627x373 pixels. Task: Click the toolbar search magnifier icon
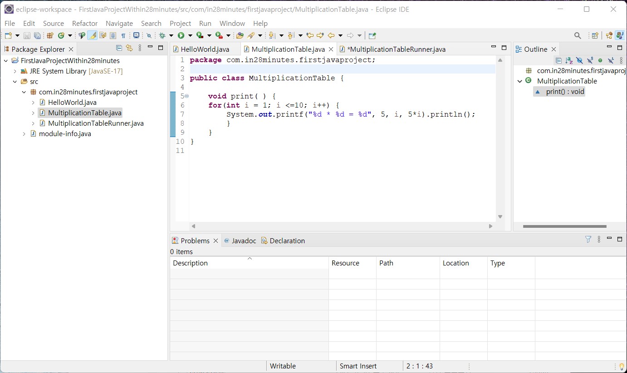tap(578, 35)
